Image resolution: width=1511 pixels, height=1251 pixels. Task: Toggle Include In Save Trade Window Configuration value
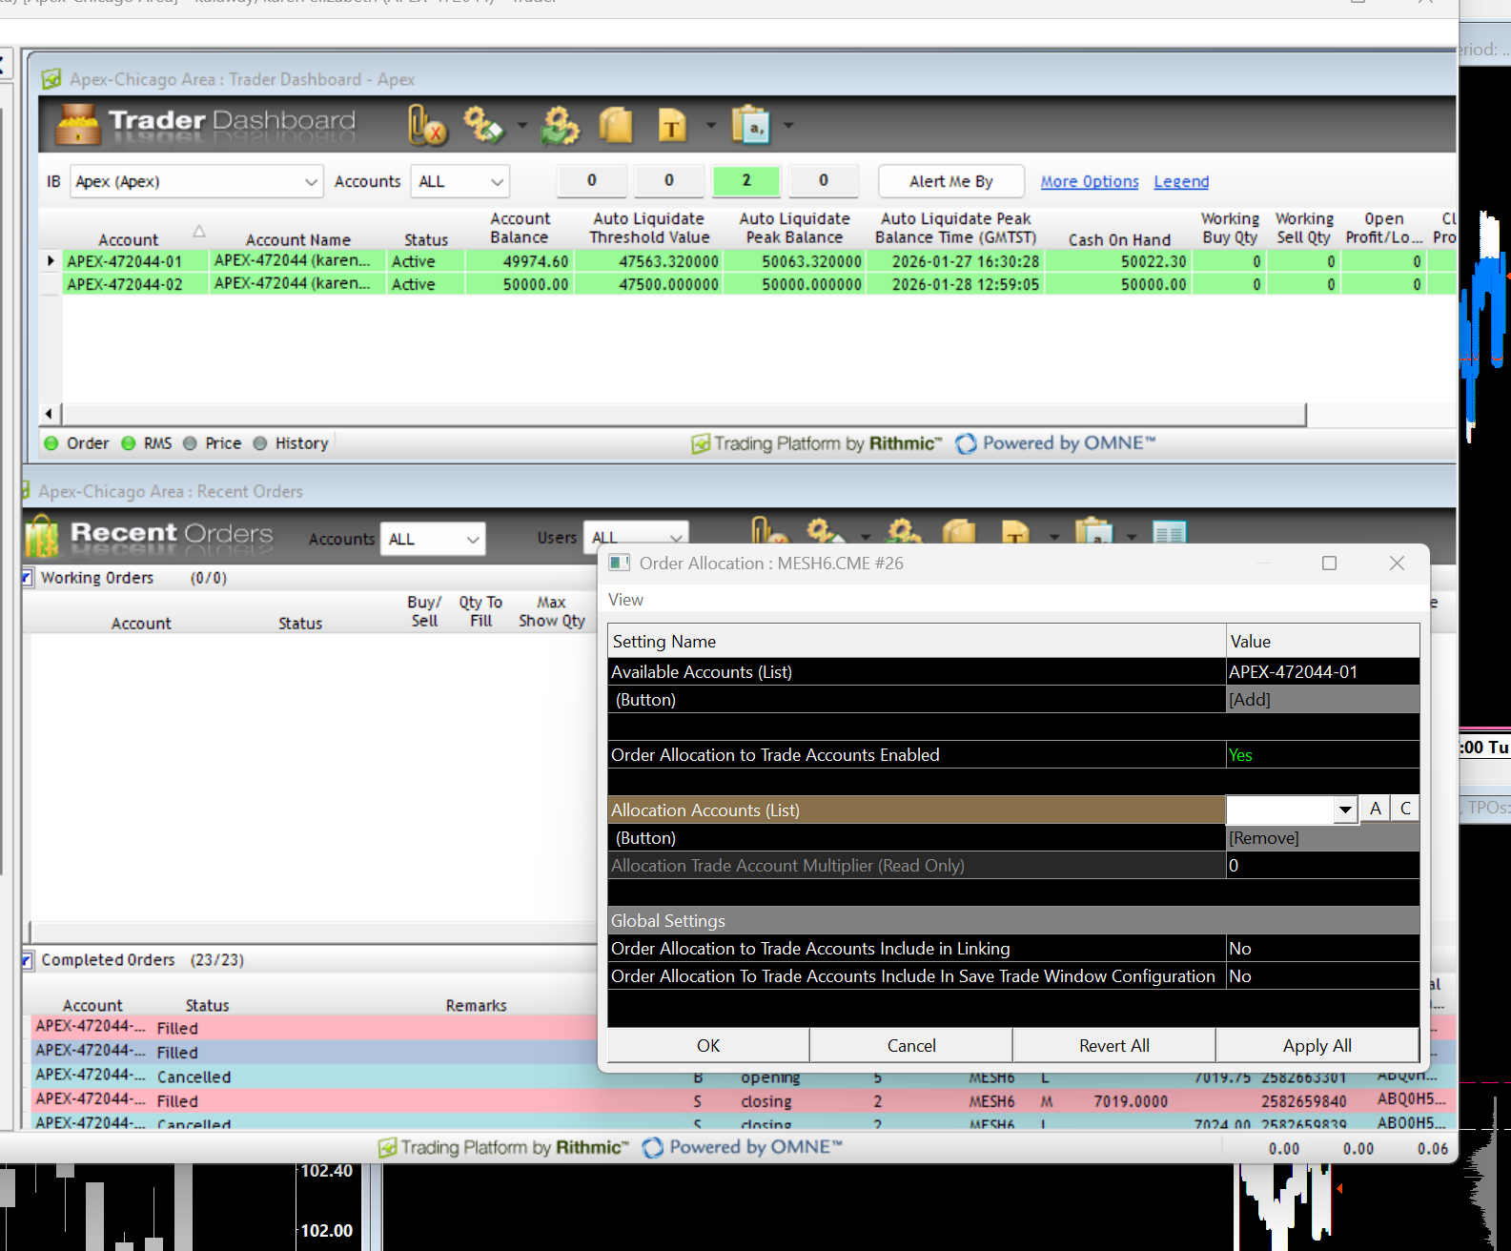(1322, 976)
